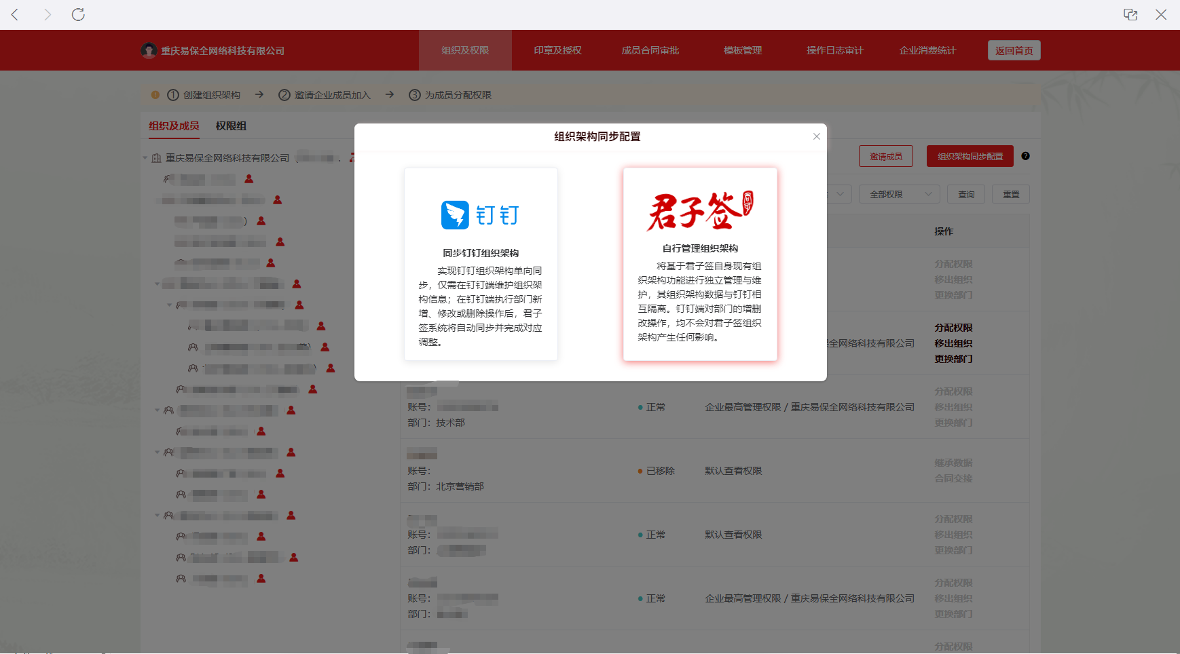Viewport: 1180px width, 654px height.
Task: Open the 企业消费统计 menu tab
Action: tap(927, 50)
